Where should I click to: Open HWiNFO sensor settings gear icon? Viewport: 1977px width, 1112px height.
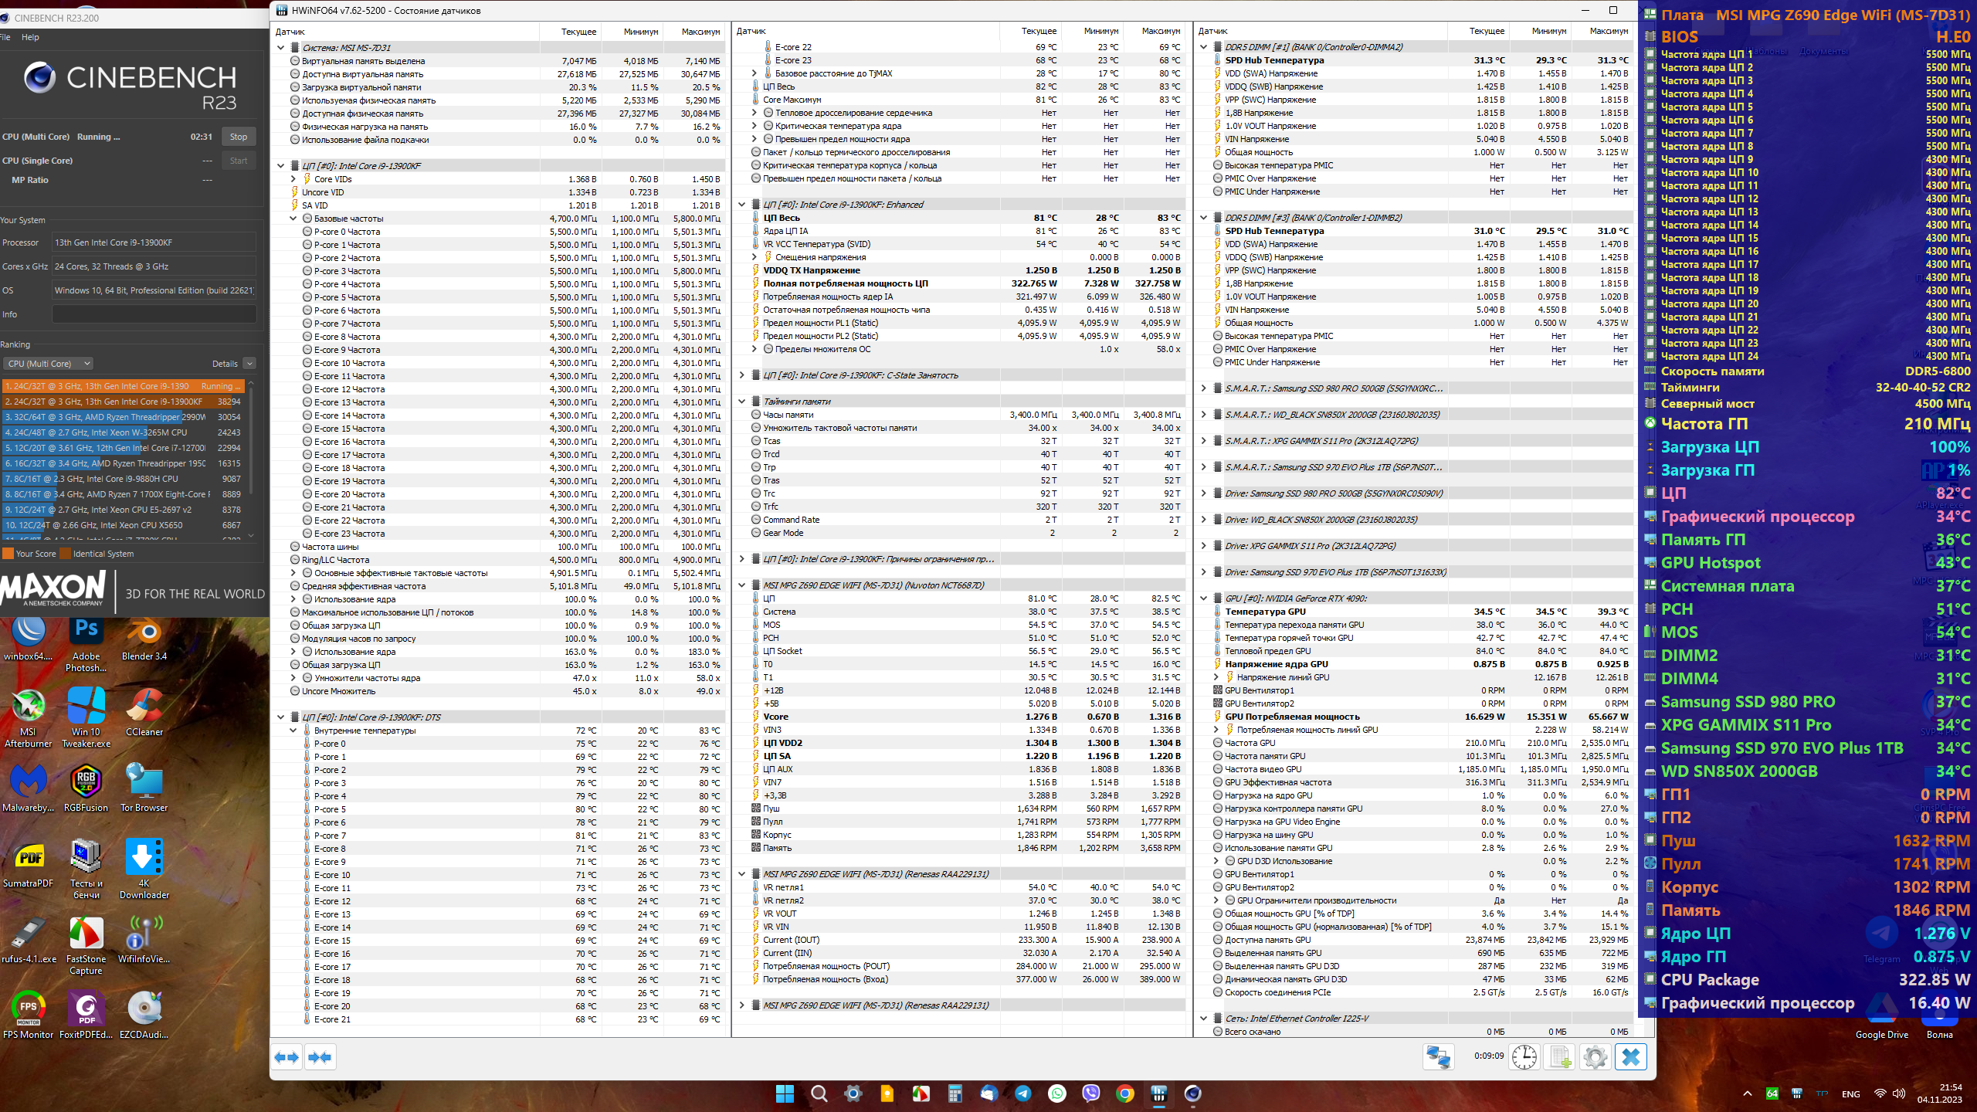1596,1056
